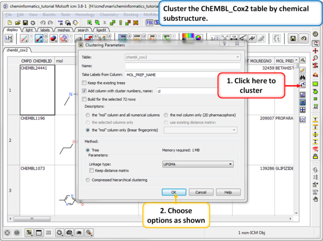Expand the Table chembl_cox2 dropdown
The height and width of the screenshot is (241, 323).
[x=182, y=57]
